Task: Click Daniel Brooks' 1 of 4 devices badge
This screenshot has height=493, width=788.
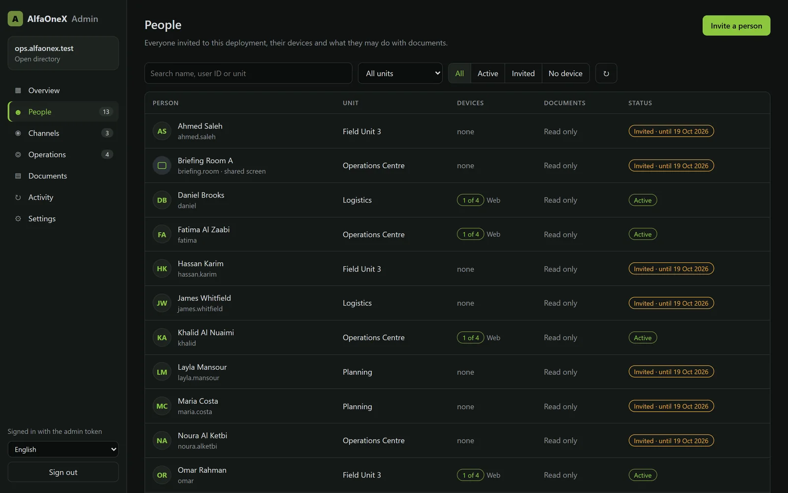Action: point(470,200)
